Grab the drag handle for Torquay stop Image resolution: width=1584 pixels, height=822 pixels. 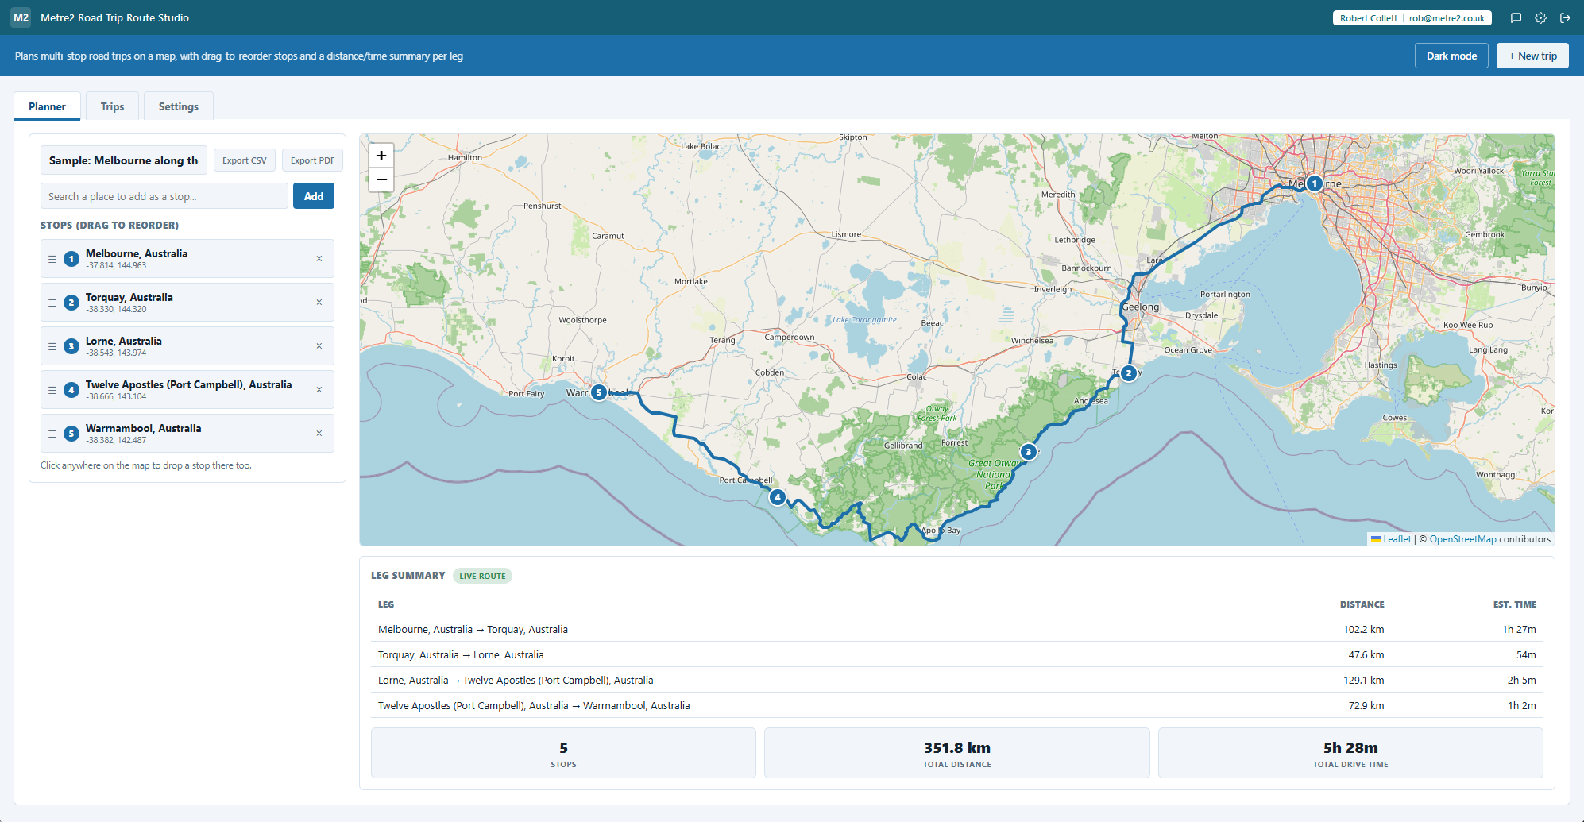coord(52,303)
